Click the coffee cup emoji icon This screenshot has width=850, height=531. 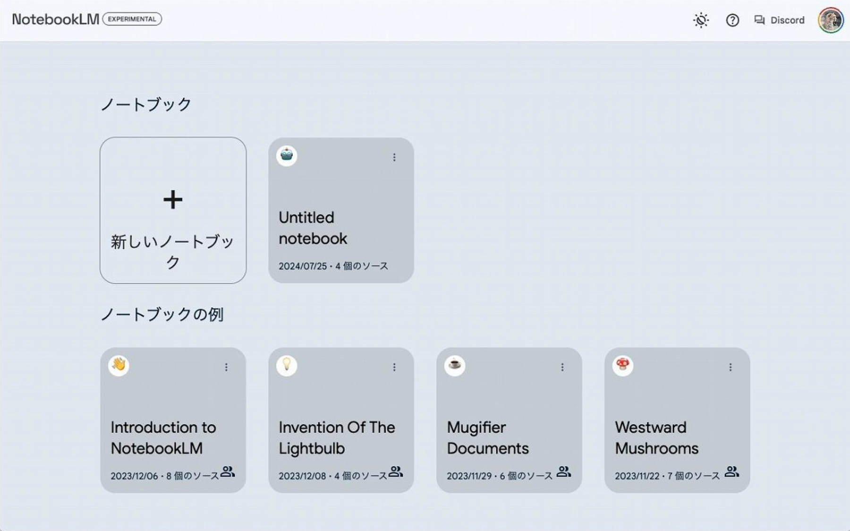pos(455,365)
